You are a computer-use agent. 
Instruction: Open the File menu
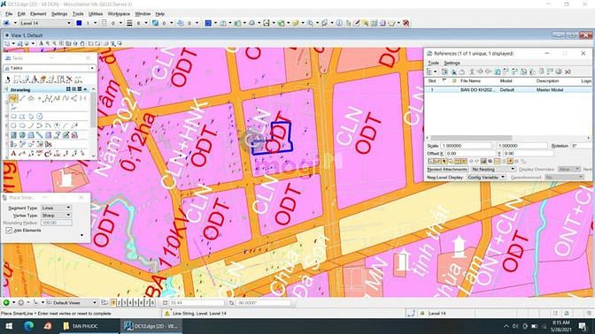[x=9, y=14]
